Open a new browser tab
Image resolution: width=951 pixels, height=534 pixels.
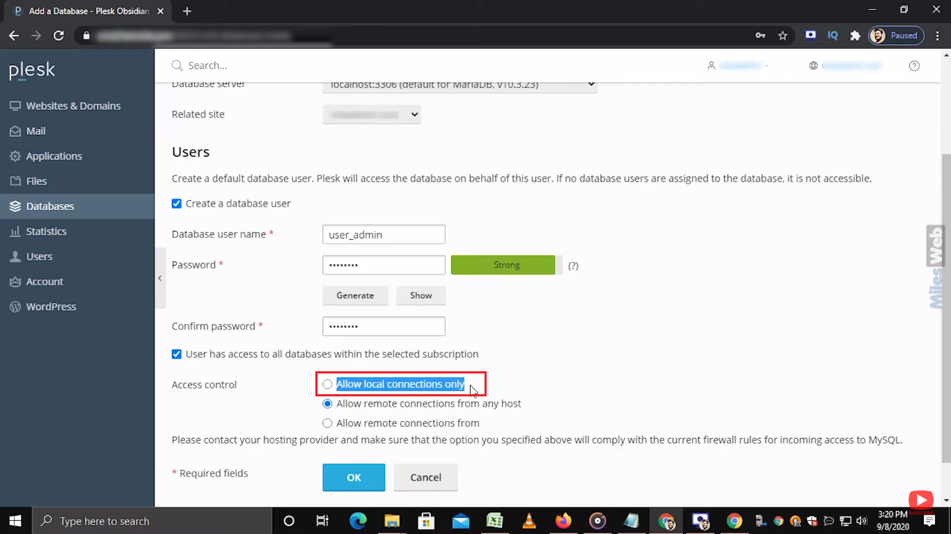click(187, 11)
